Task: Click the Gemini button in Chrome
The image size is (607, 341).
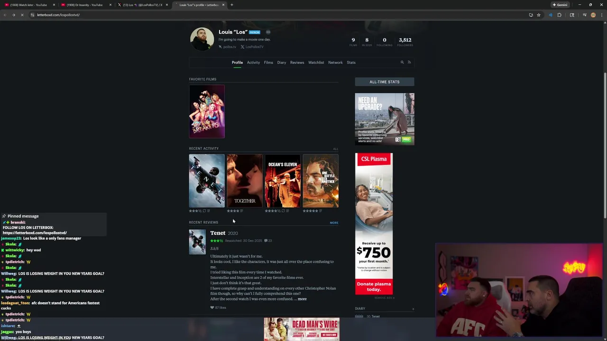Action: [560, 5]
